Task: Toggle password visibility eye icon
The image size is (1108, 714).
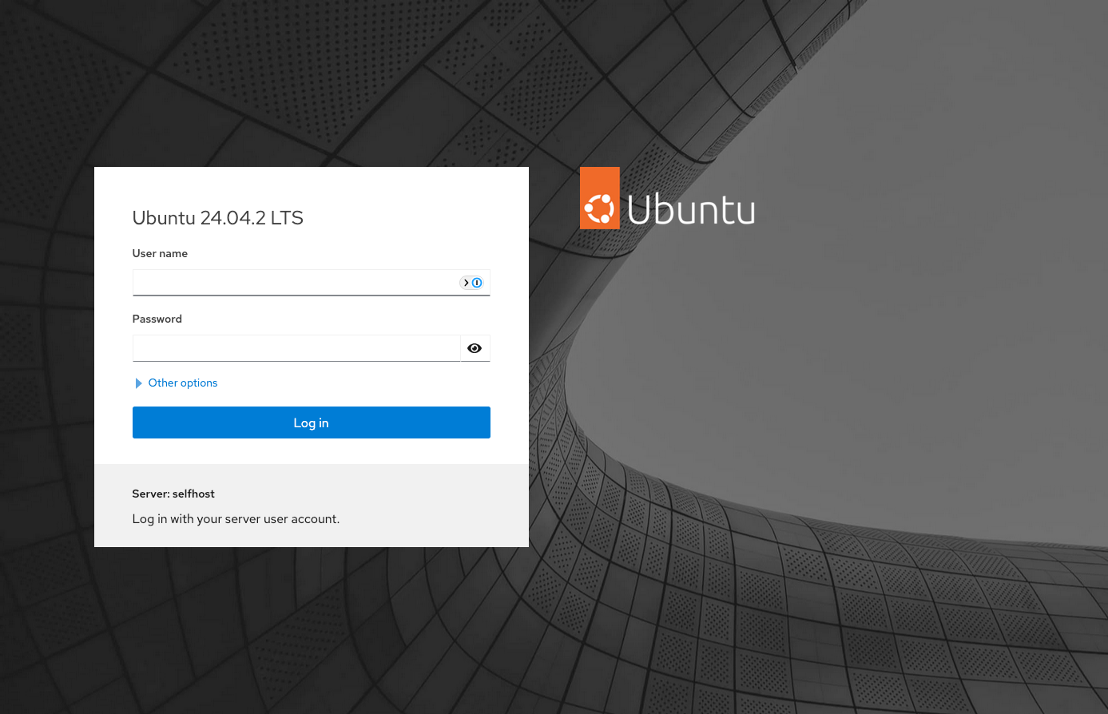Action: [x=475, y=348]
